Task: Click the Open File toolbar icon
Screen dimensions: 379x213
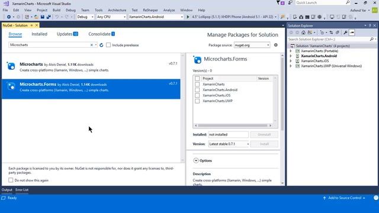Action: 36,17
